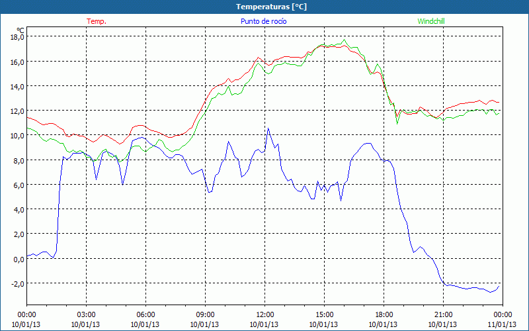Viewport: 529px width, 331px height.
Task: Click the "18:00" time axis label
Action: pos(384,315)
